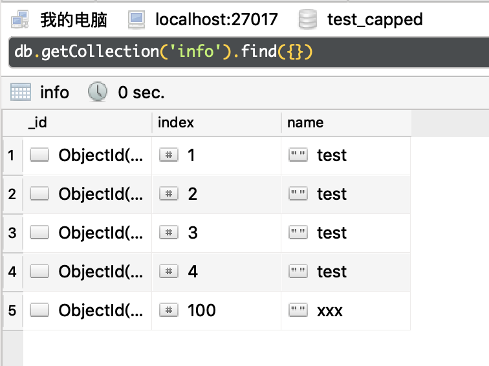Viewport: 489px width, 366px height.
Task: Click the ObjectId icon in row 2
Action: point(39,193)
